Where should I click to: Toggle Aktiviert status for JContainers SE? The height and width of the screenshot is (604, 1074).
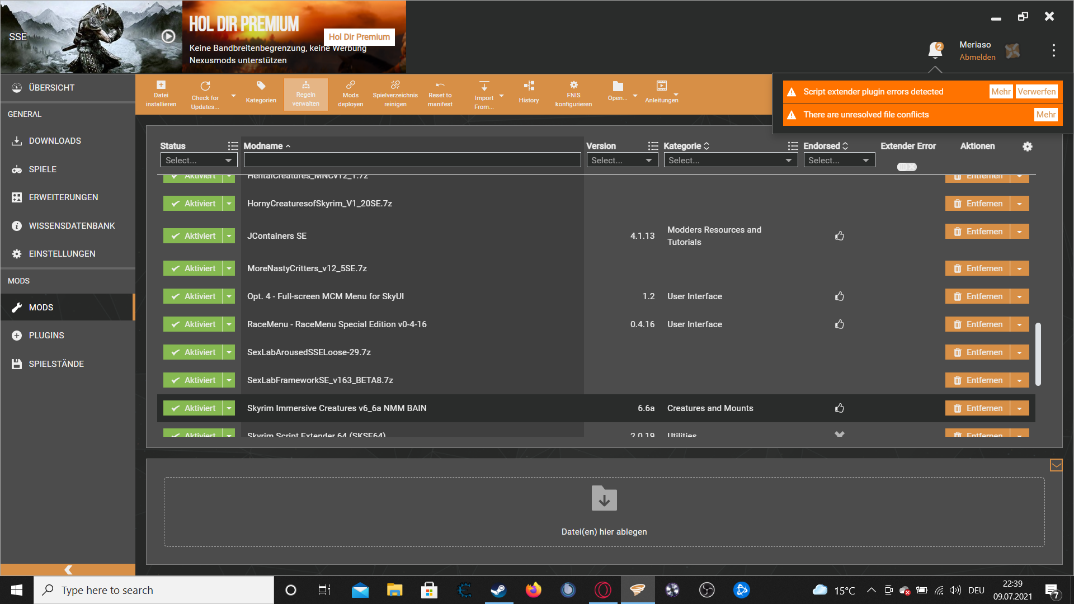(193, 236)
